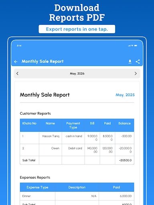The height and width of the screenshot is (205, 154).
Task: Go to the next month
Action: point(136,73)
